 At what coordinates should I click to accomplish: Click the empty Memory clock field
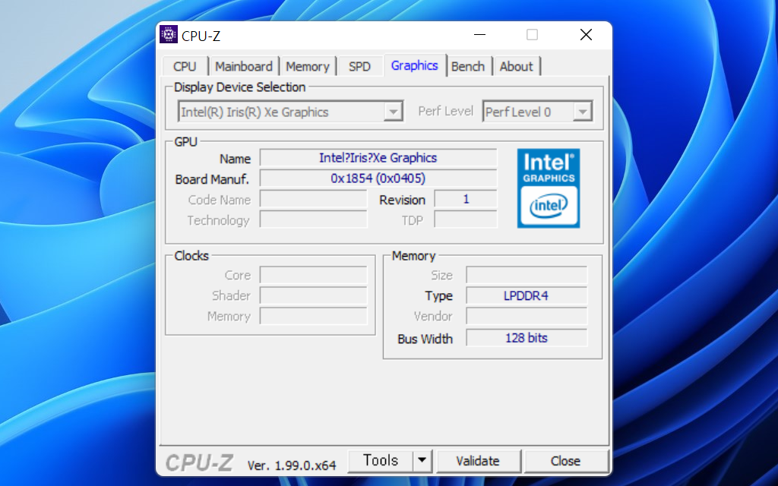(314, 316)
